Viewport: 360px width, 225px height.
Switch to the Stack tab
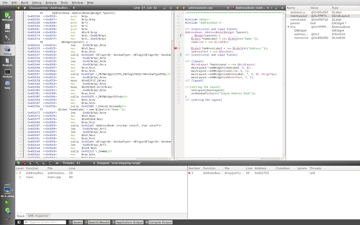(x=20, y=216)
